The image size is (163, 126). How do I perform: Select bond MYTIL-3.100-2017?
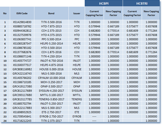click(x=51, y=95)
